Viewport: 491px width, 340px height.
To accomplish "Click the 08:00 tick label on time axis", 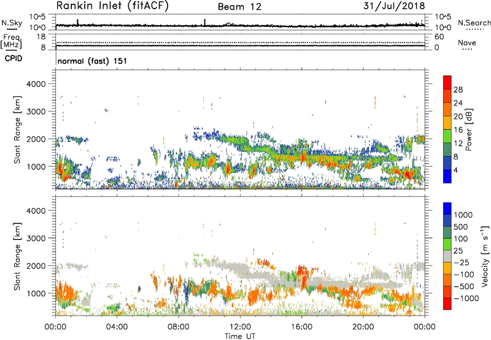I will 179,327.
